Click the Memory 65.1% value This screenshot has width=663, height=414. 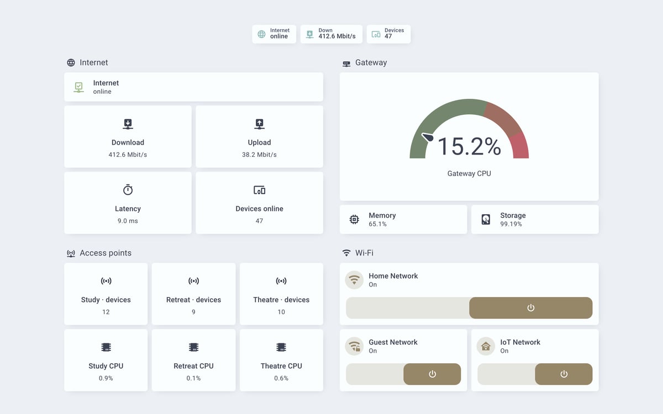point(378,225)
